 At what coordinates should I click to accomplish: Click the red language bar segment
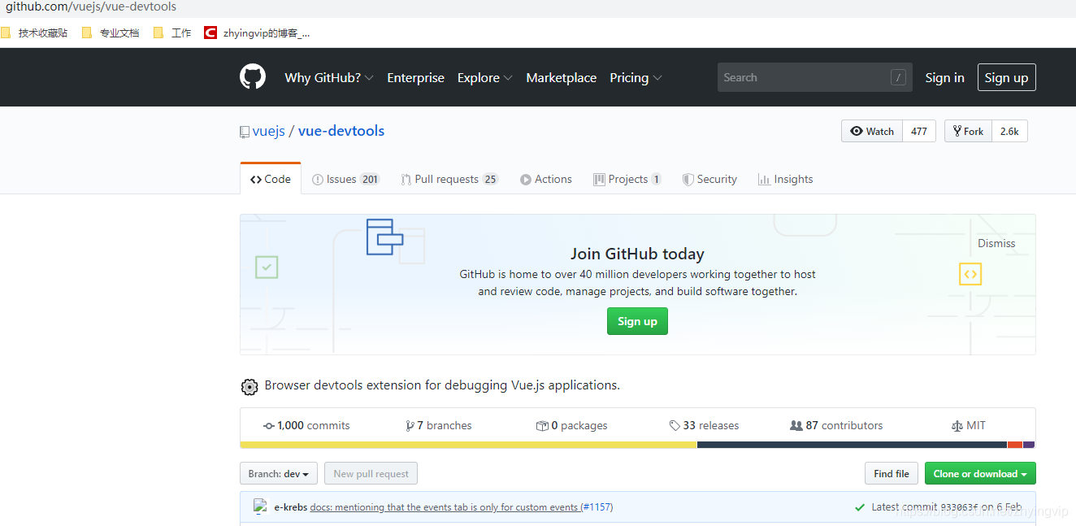pyautogui.click(x=1015, y=445)
